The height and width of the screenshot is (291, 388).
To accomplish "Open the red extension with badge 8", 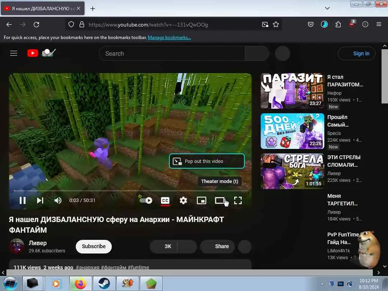I will click(352, 24).
